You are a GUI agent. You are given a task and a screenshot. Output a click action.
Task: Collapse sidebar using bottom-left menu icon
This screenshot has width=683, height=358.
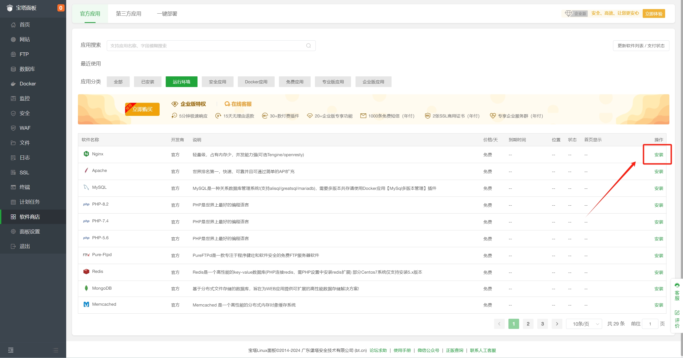pyautogui.click(x=11, y=350)
